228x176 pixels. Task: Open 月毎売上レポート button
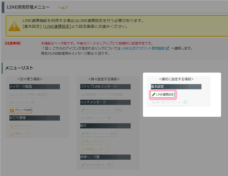point(94,149)
